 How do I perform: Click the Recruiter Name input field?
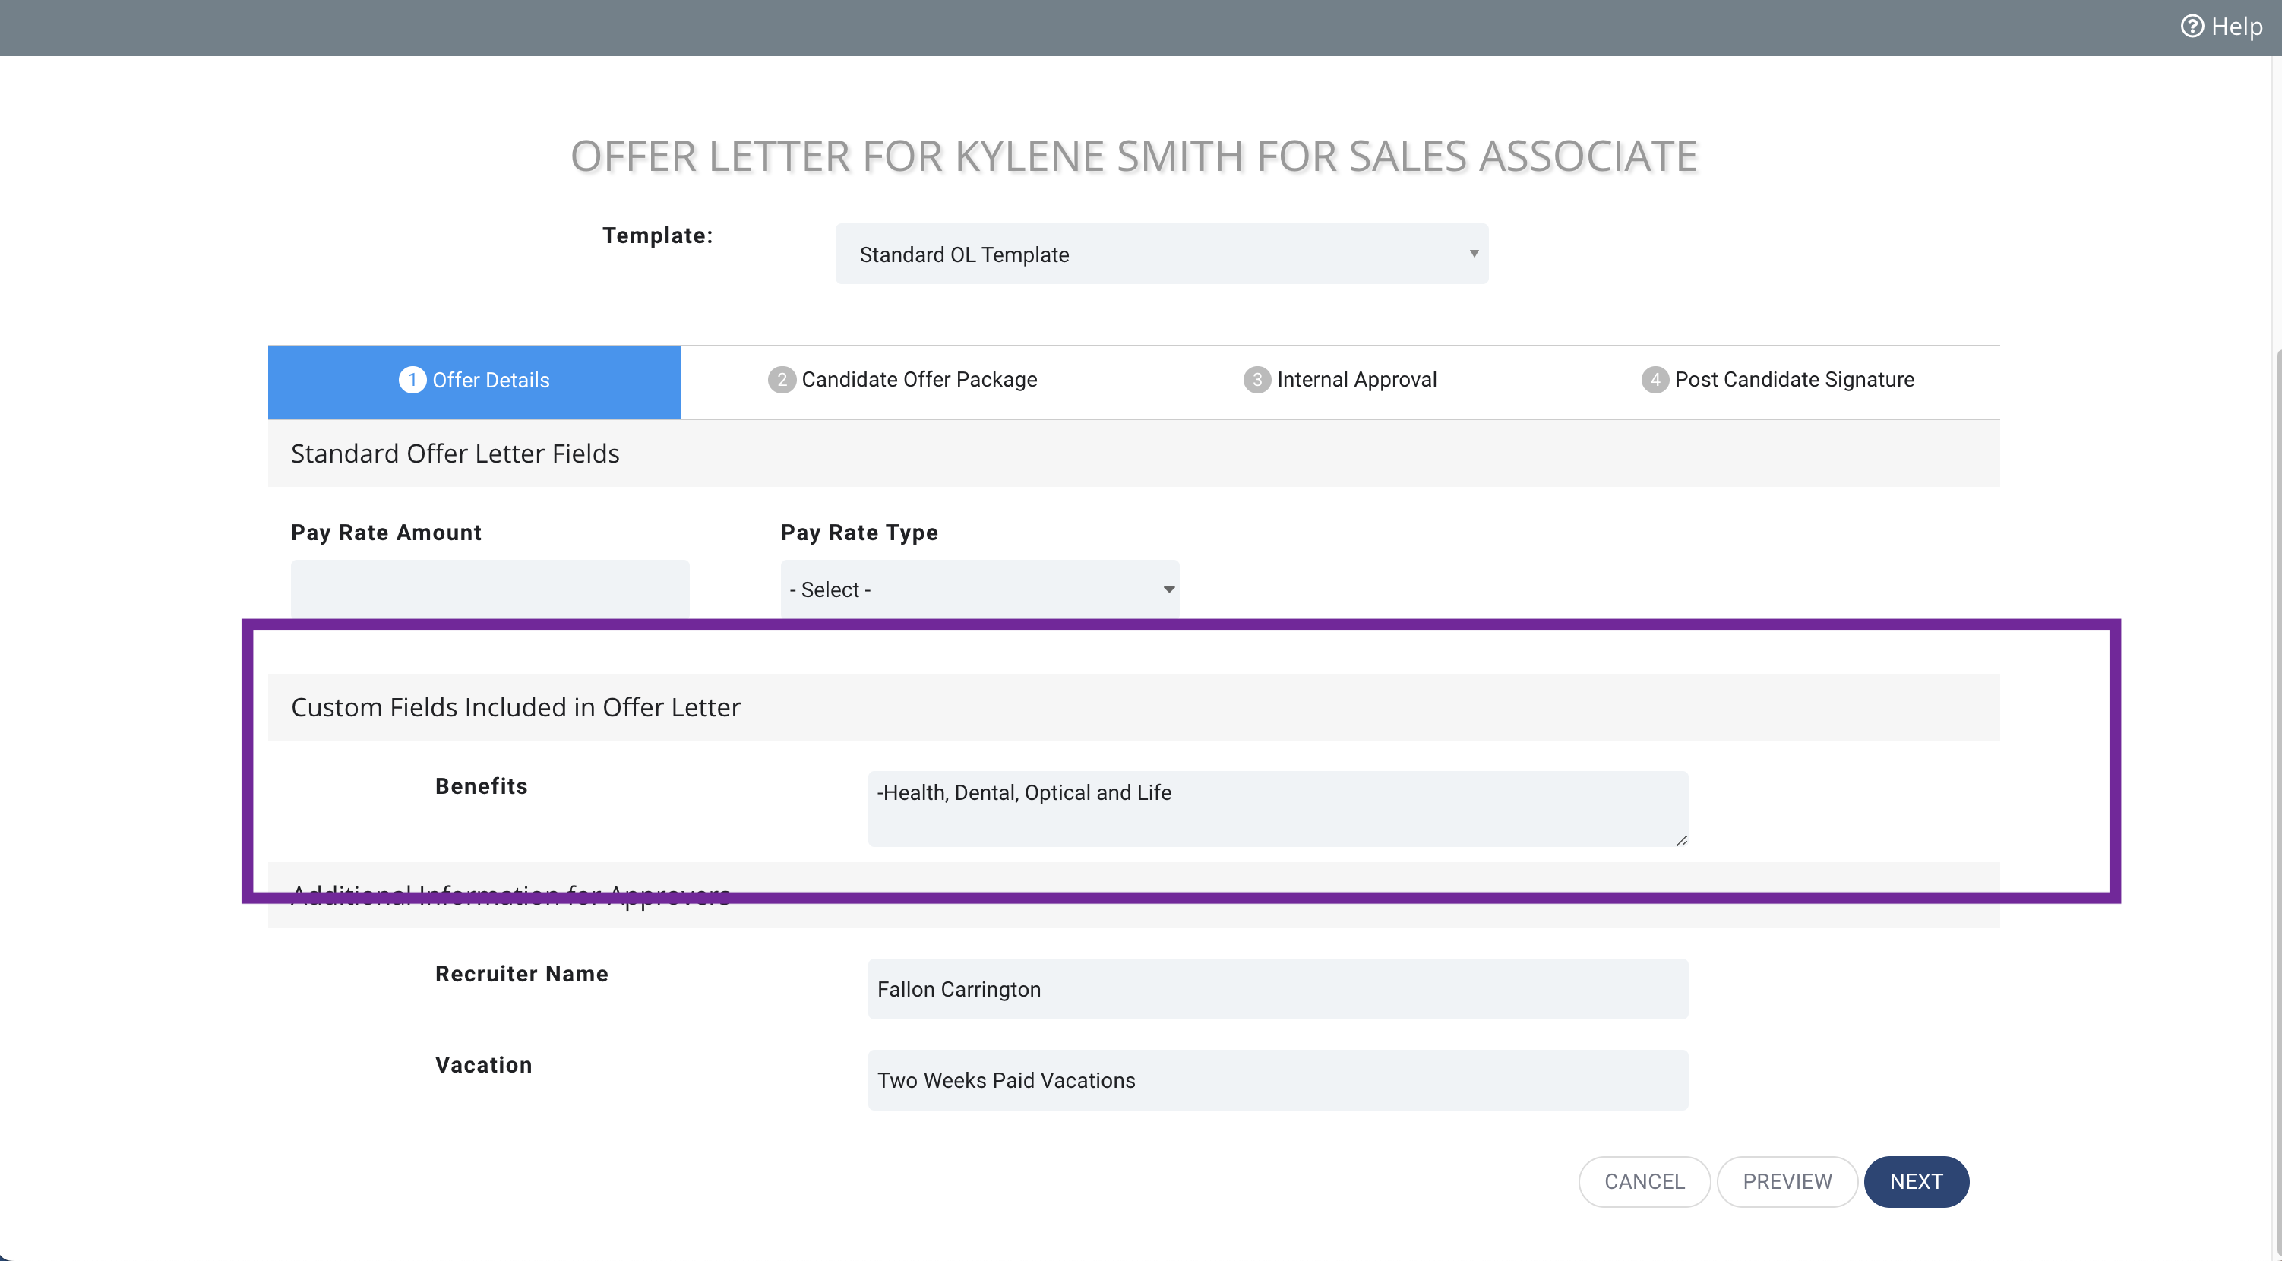click(1278, 989)
